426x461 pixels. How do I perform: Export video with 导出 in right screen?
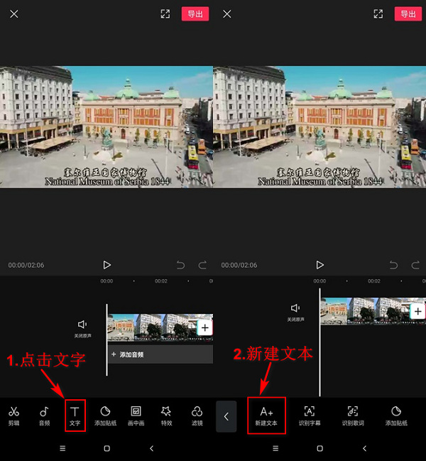[x=408, y=13]
